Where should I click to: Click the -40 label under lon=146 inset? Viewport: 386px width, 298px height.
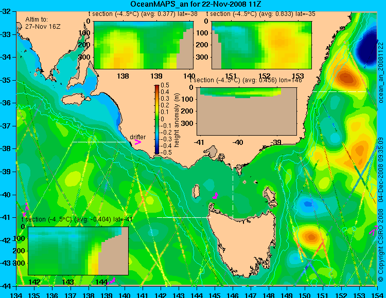point(238,142)
